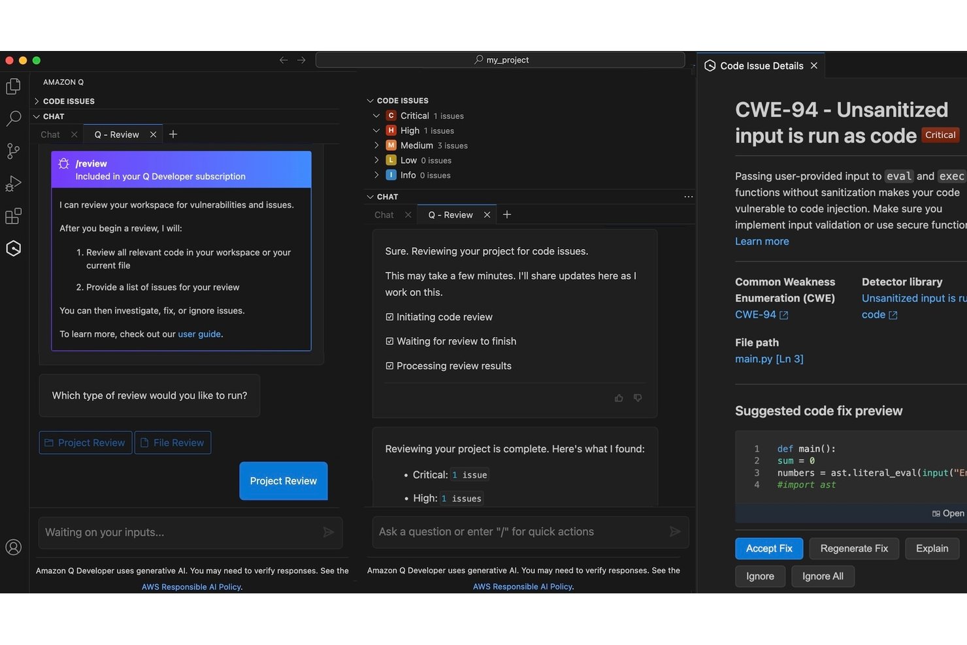Switch to Chat tab in middle panel
The image size is (967, 645).
pos(384,215)
